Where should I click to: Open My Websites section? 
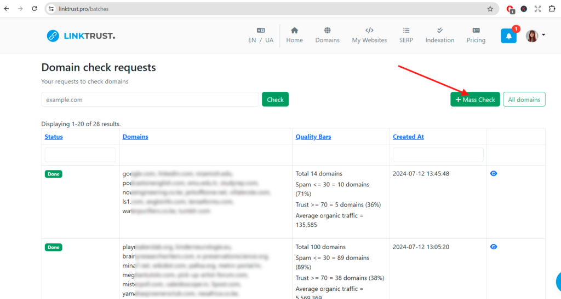369,36
